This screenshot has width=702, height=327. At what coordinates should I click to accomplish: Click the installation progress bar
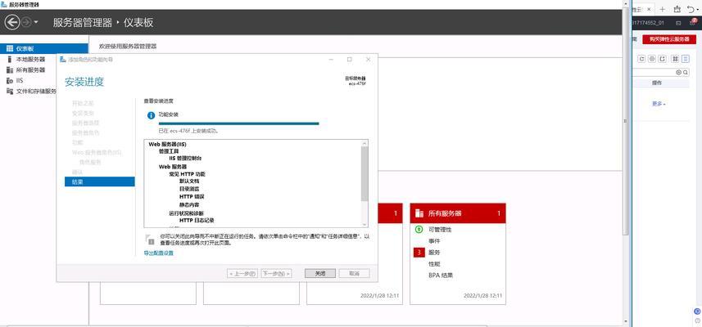click(x=238, y=123)
